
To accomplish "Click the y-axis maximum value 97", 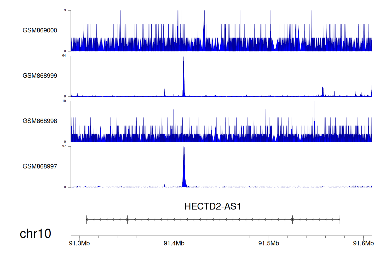I will (64, 146).
